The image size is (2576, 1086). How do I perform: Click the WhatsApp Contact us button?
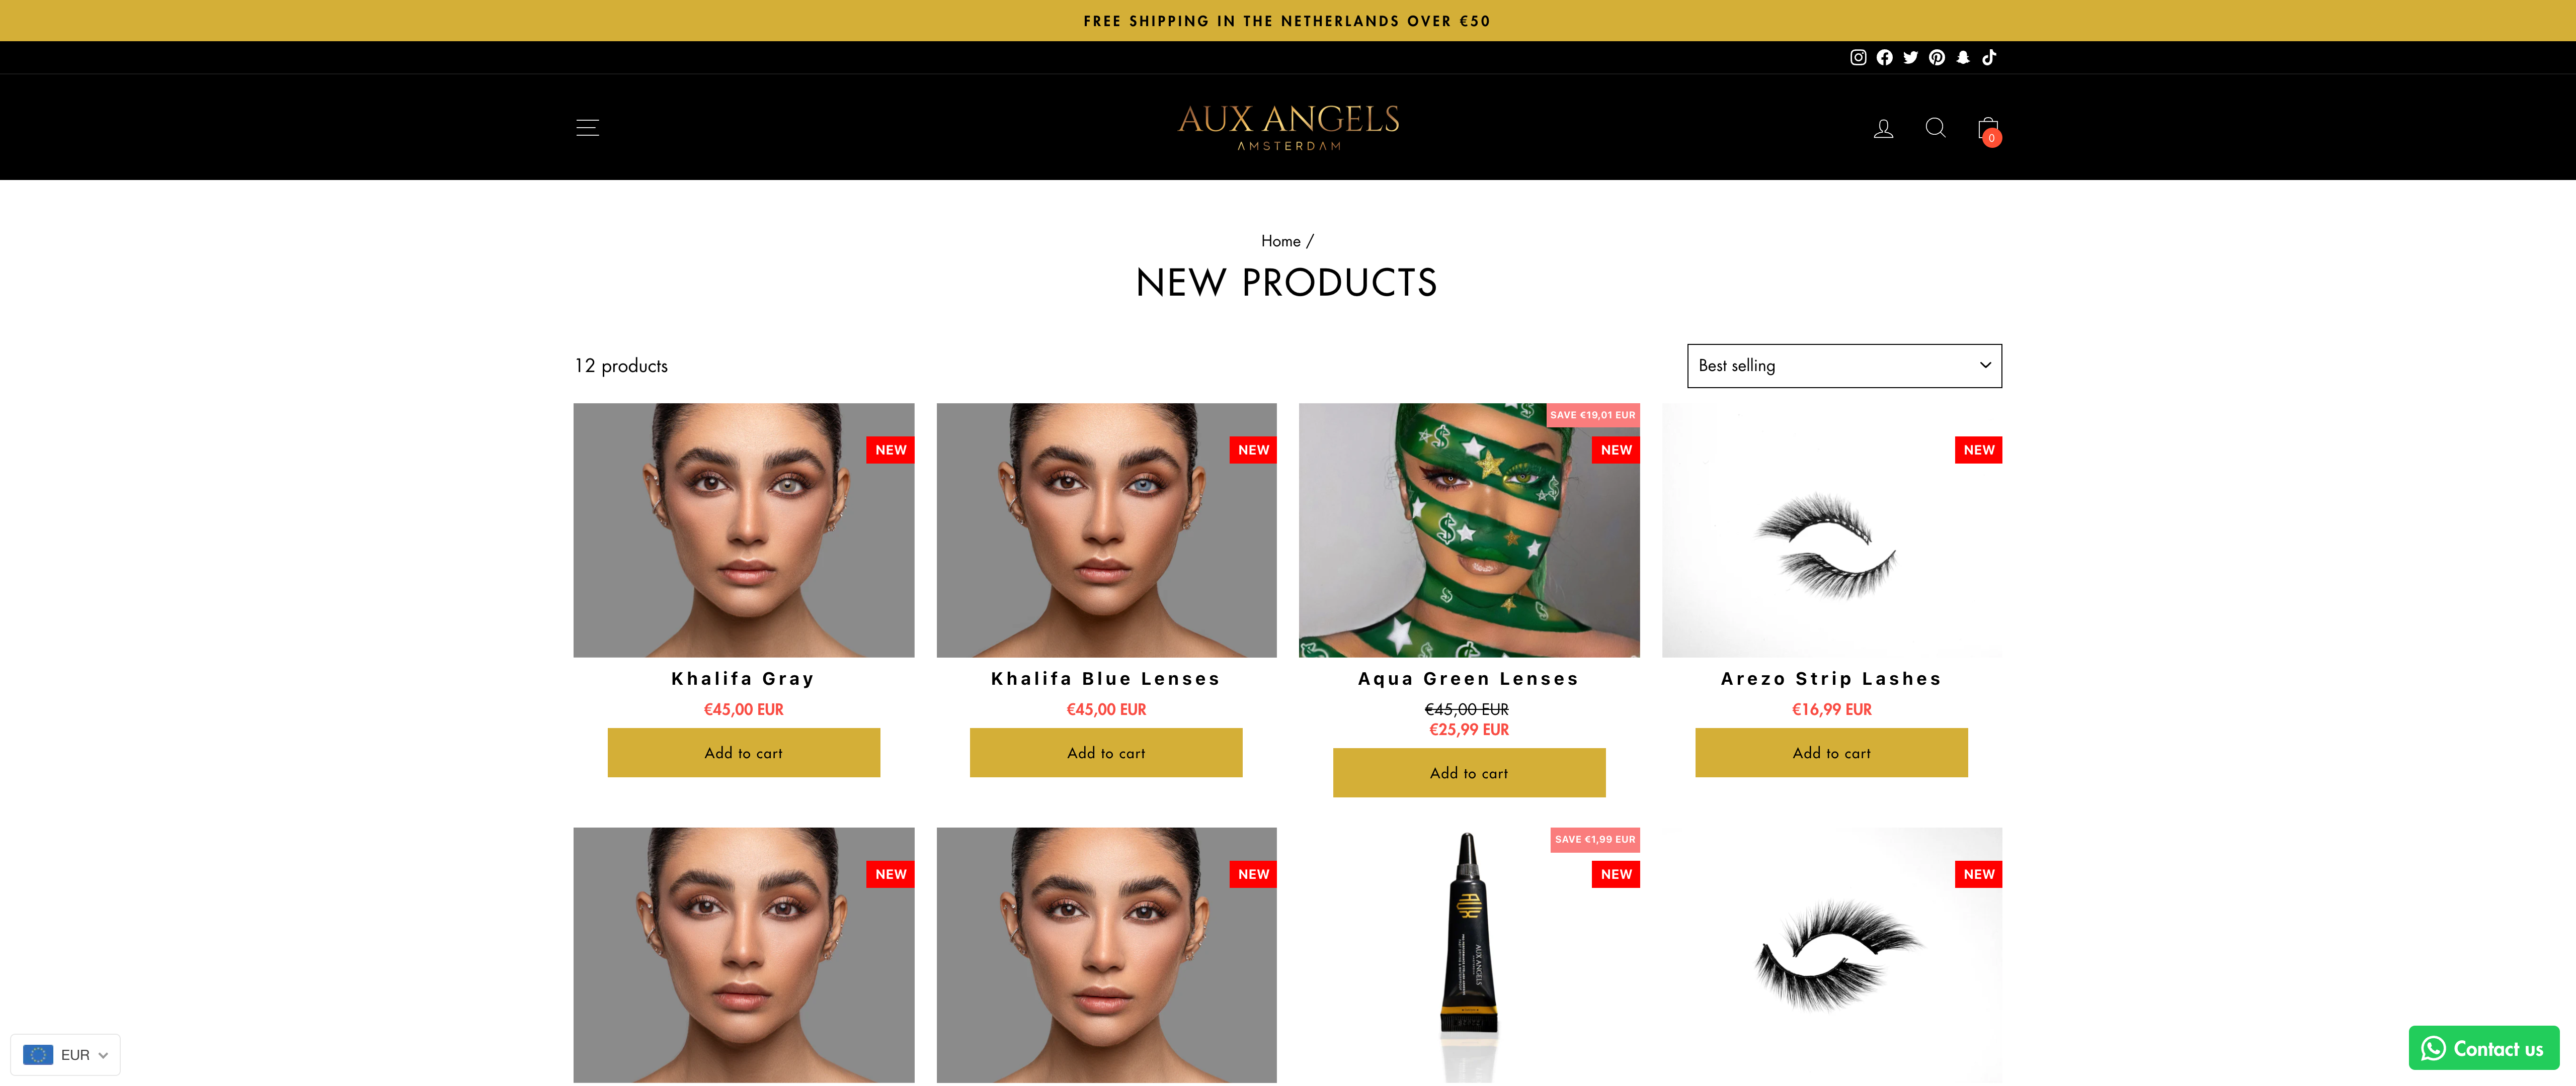(x=2483, y=1048)
